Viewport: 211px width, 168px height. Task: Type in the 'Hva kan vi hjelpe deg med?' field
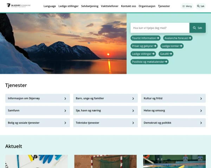[x=160, y=28]
